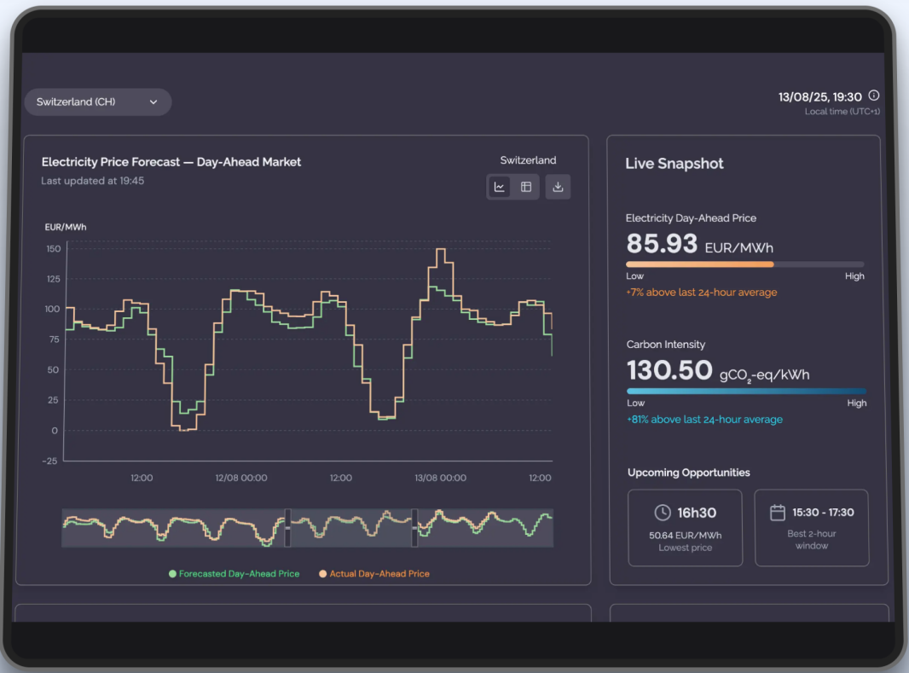Open the 16h30 lowest price opportunity card
Screen dimensions: 909x673
click(686, 527)
